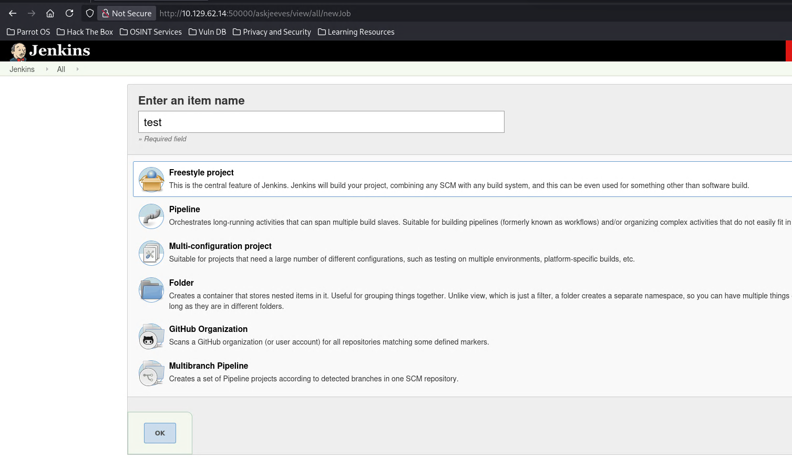Select the Freestyle project box icon
This screenshot has width=792, height=468.
click(151, 180)
